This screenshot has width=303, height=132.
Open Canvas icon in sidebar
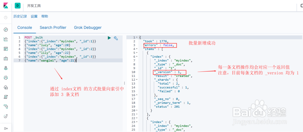[x=6, y=58]
